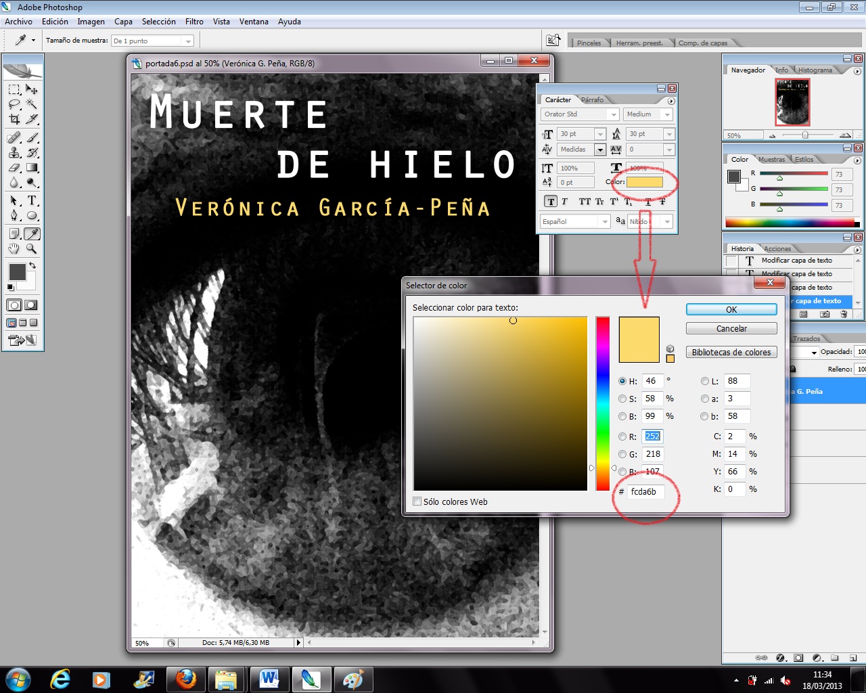The image size is (866, 693).
Task: Select the Clone Stamp tool
Action: 14,152
